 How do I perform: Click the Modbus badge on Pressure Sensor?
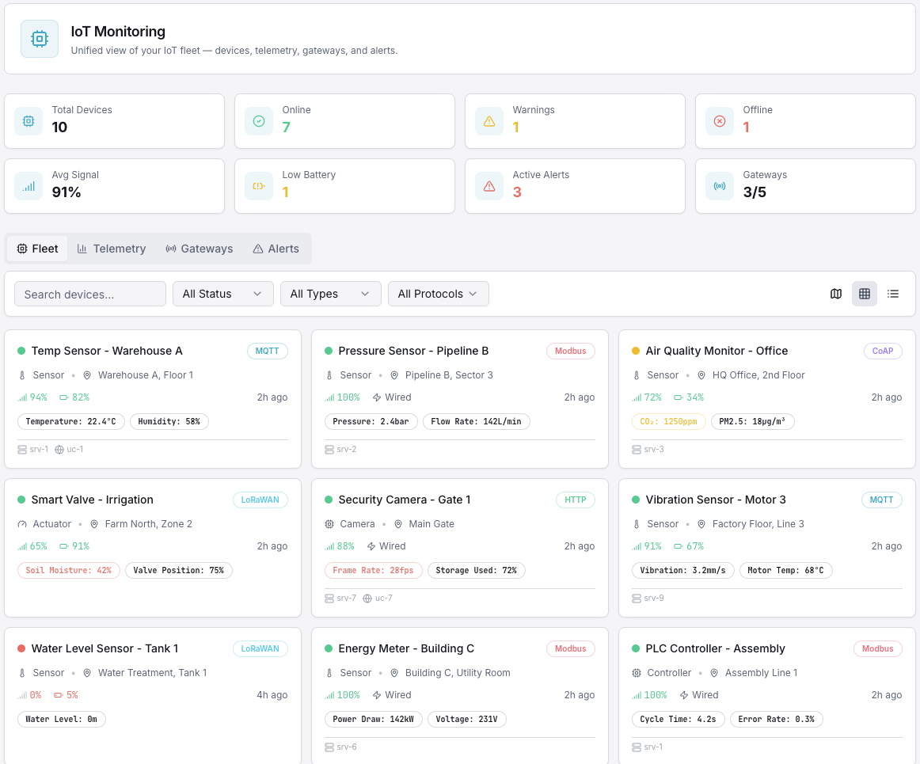tap(570, 351)
